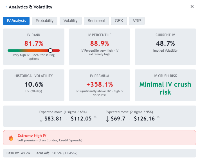The image size is (198, 160).
Task: Switch to the Sentiment tab
Action: click(96, 21)
